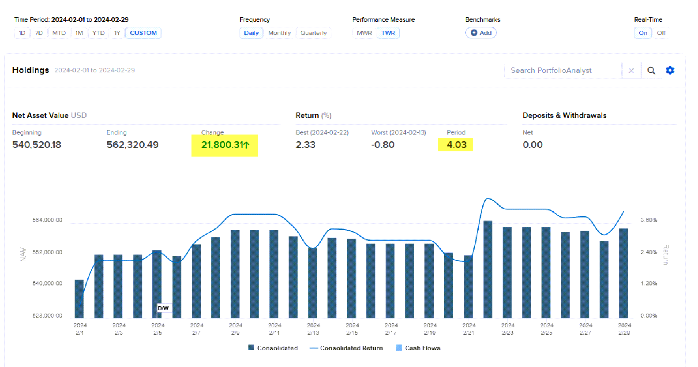Viewport: 698px width, 367px height.
Task: Click the highlighted Change value 21,800.31
Action: coord(225,145)
